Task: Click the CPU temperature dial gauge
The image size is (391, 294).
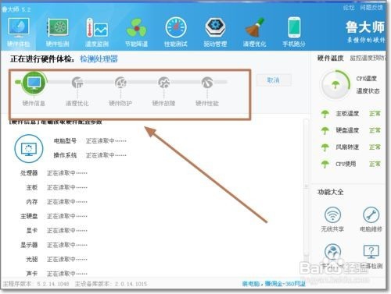Action: [335, 85]
